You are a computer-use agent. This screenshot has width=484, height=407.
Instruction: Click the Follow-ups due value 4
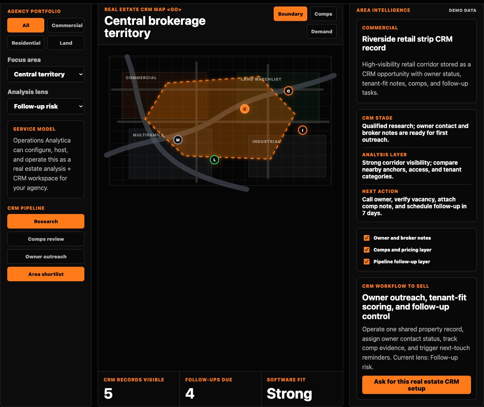pos(190,394)
